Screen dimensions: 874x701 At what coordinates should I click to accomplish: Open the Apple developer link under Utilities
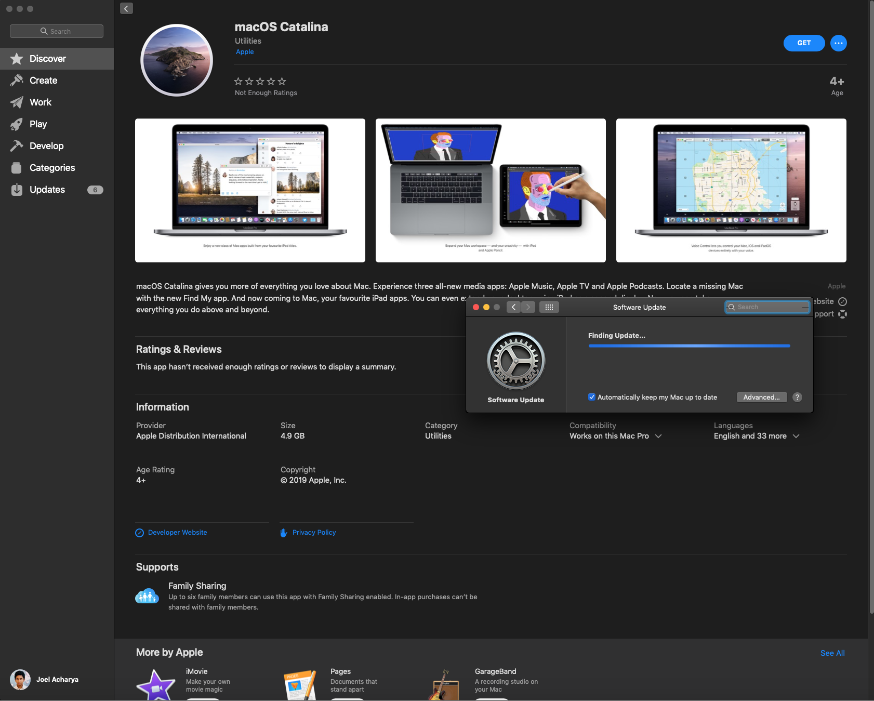click(x=245, y=52)
